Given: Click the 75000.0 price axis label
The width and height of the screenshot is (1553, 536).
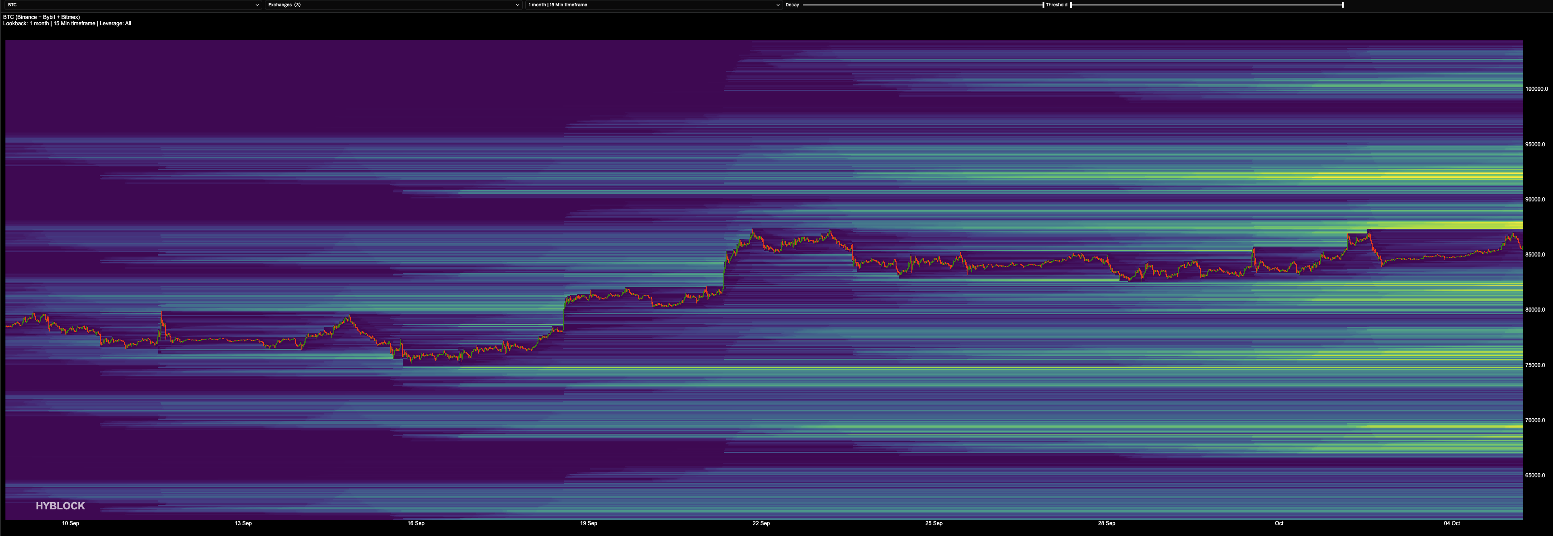Looking at the screenshot, I should 1535,366.
